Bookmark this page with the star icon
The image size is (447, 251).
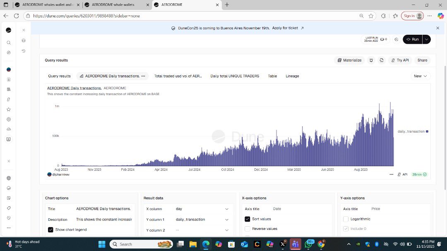coord(371,16)
